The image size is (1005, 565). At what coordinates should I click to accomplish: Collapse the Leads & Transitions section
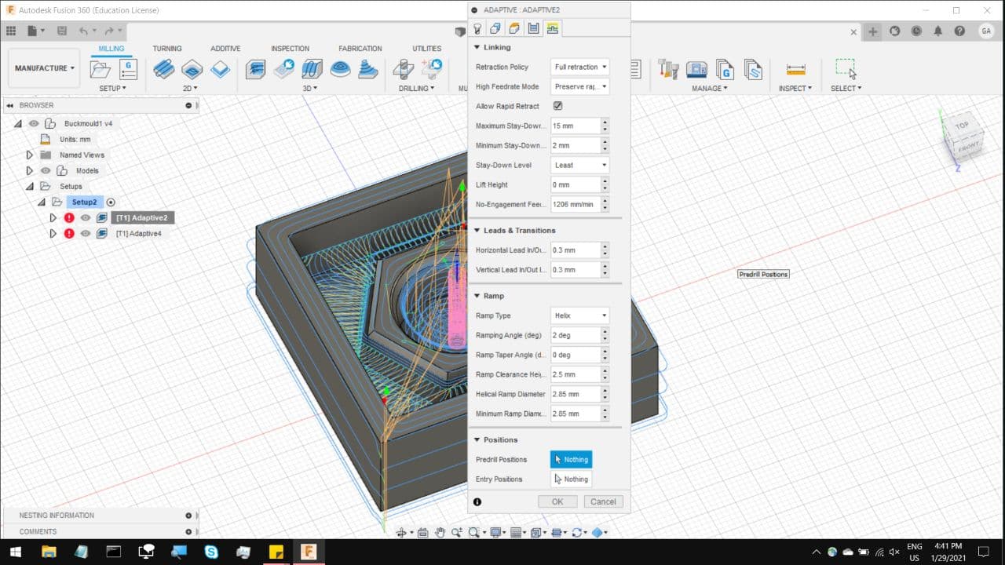pos(477,230)
